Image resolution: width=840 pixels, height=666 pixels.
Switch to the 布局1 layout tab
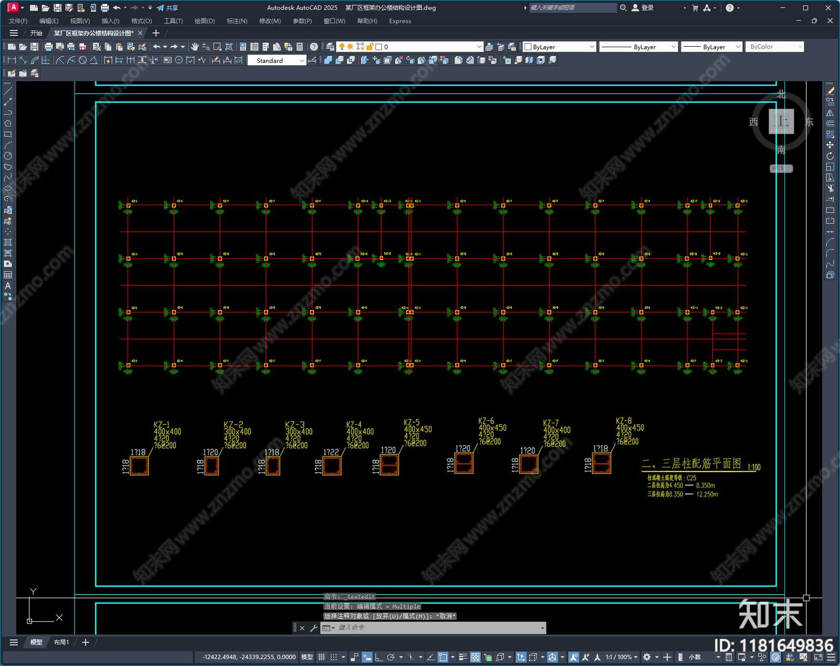tap(61, 642)
